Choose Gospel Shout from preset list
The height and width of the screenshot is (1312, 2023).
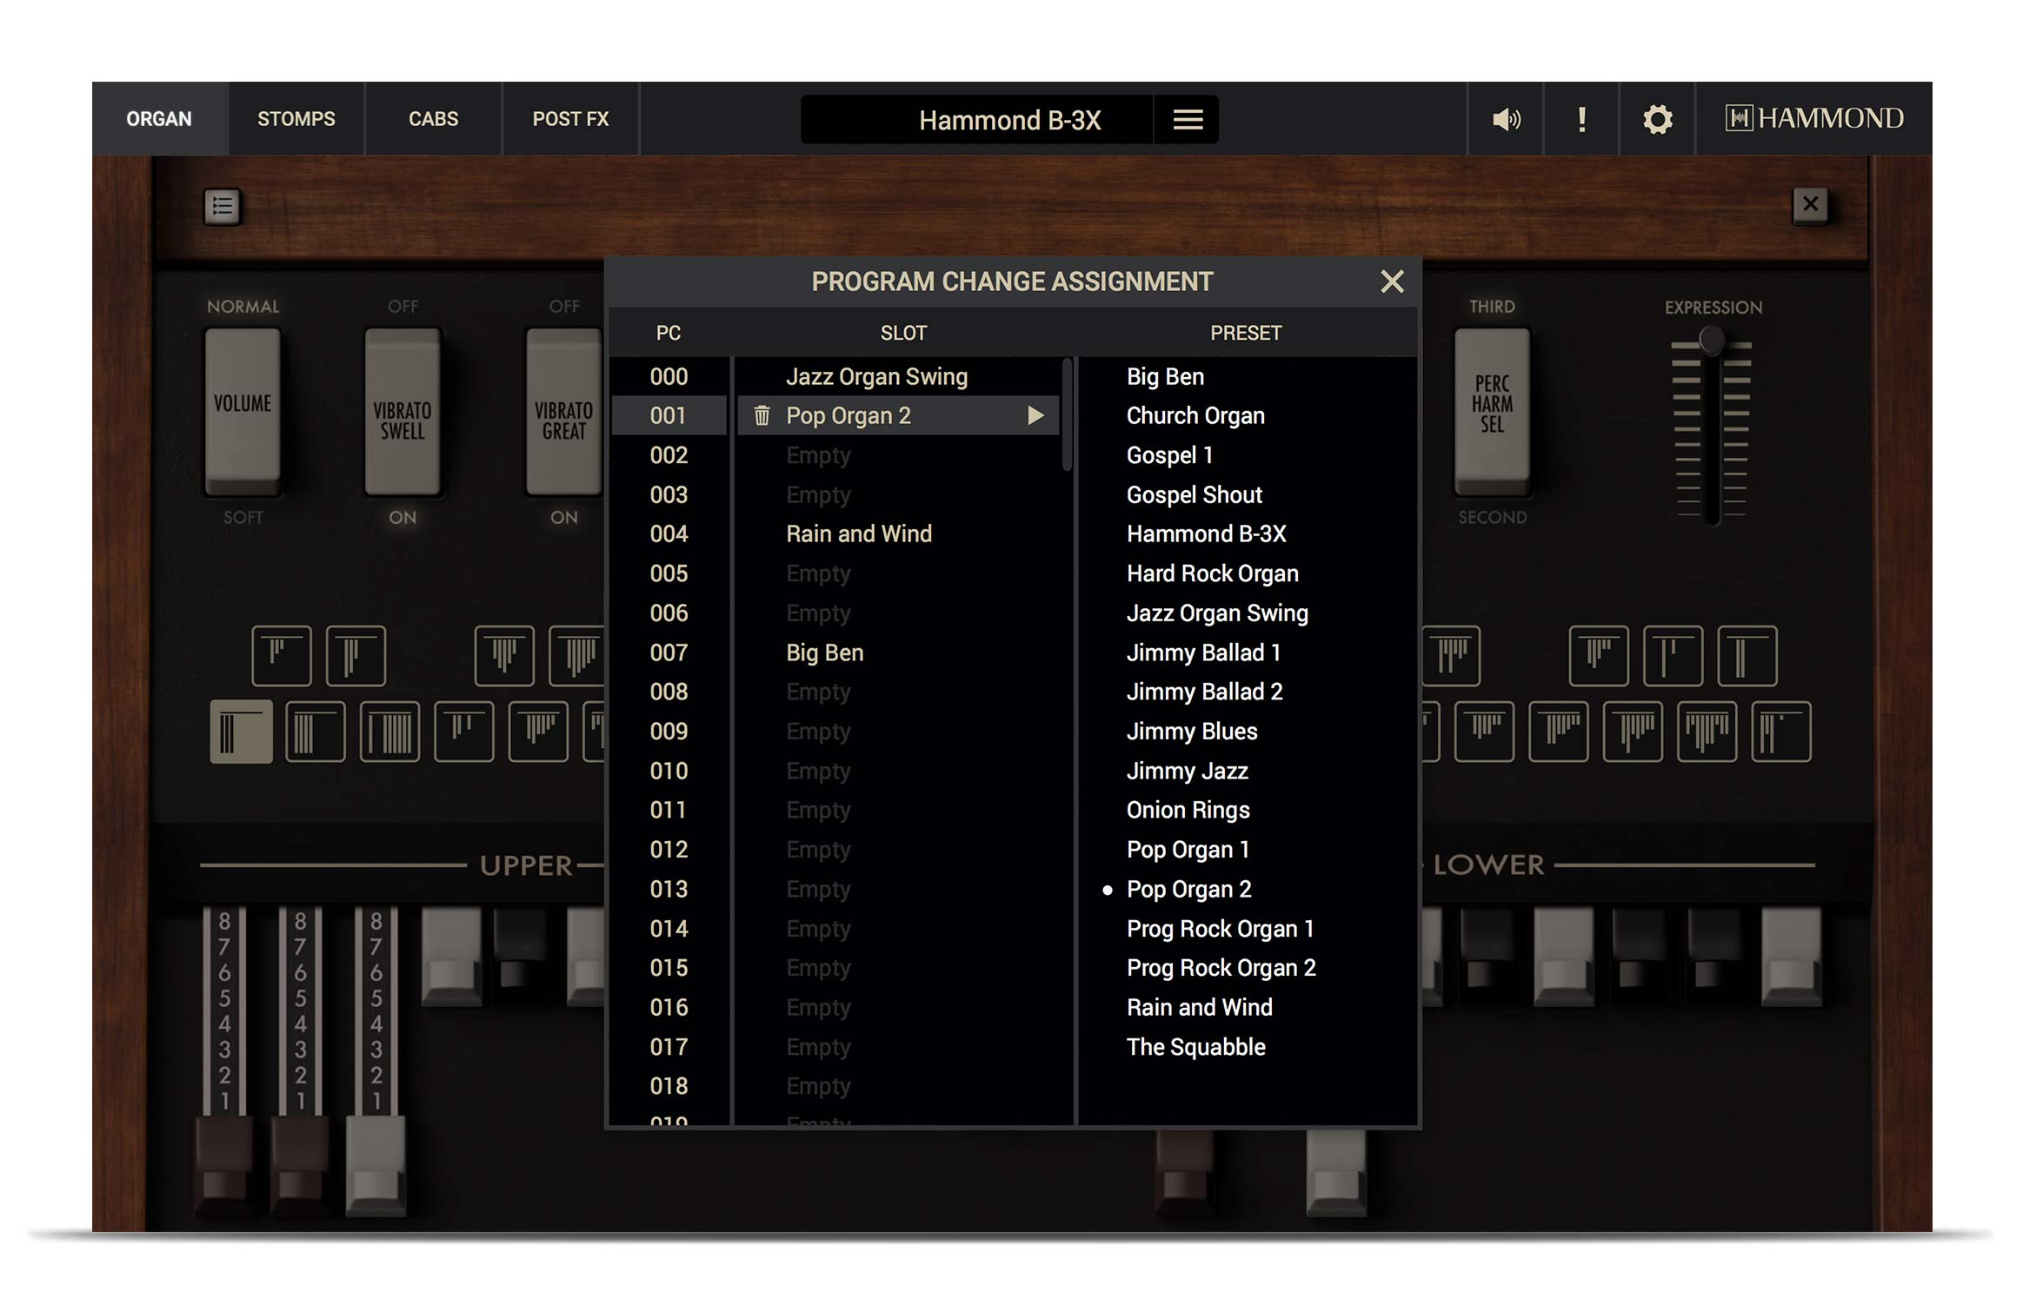[x=1194, y=494]
